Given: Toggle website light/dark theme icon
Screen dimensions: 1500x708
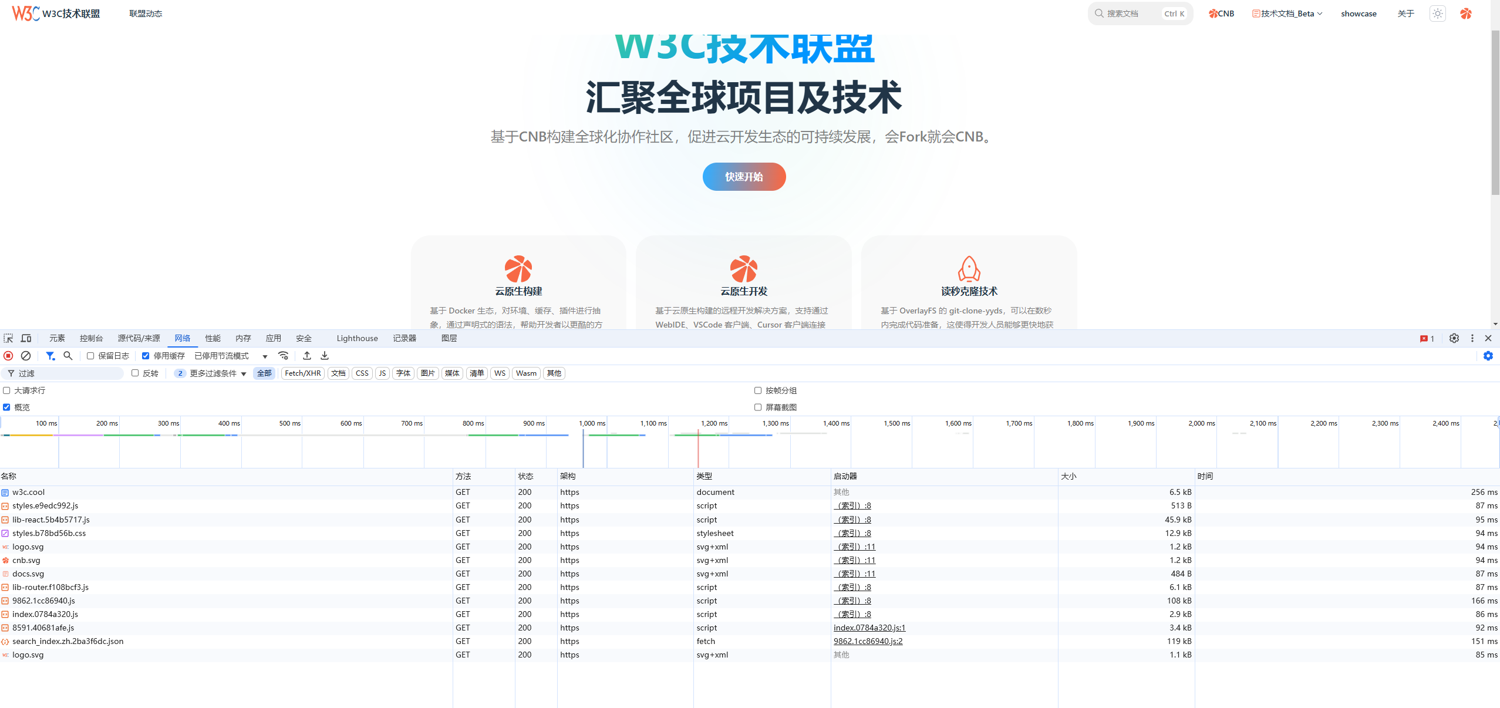Looking at the screenshot, I should click(x=1437, y=14).
